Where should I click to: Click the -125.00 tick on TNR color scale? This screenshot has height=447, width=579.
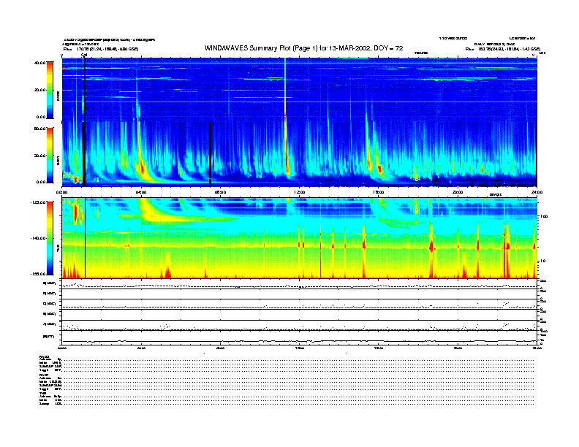(38, 202)
